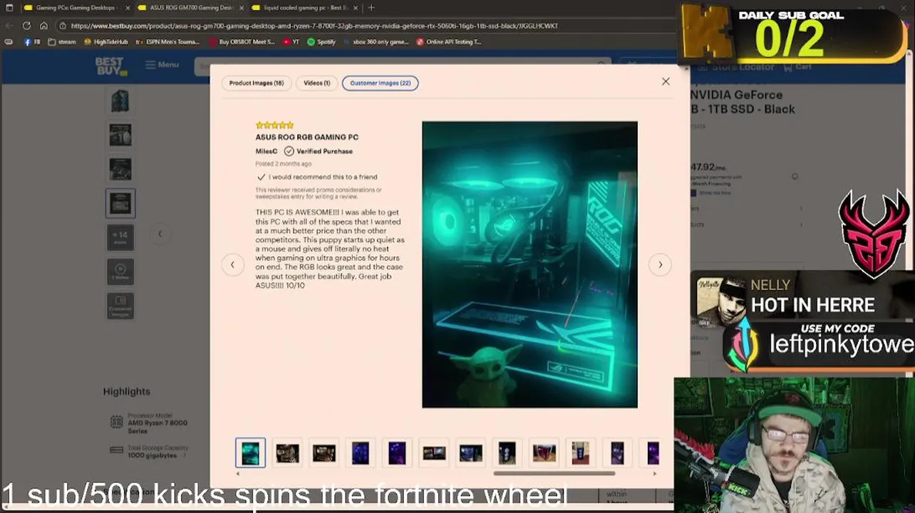Open a new browser tab

[x=371, y=8]
